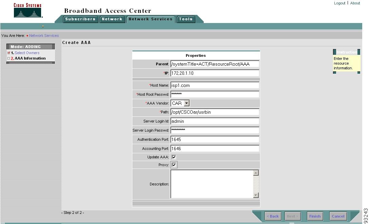The width and height of the screenshot is (369, 224).
Task: Click the 'Create AAA' page heading
Action: pyautogui.click(x=76, y=42)
